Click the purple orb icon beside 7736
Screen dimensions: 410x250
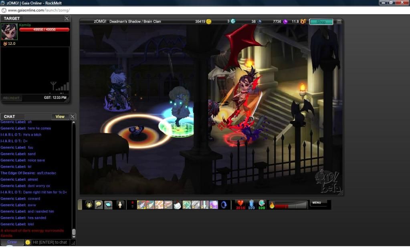(x=285, y=22)
